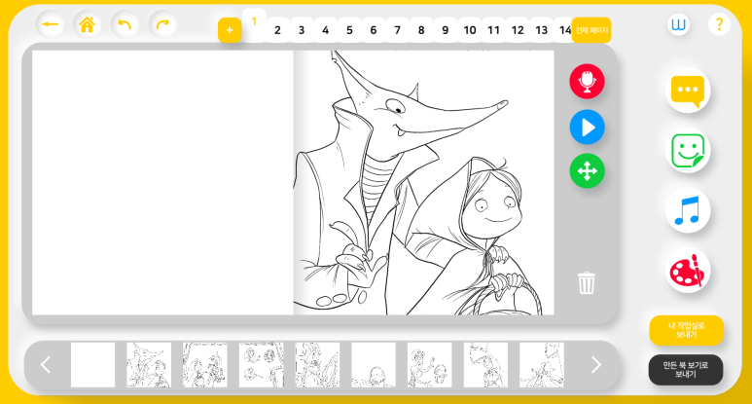Viewport: 752px width, 404px height.
Task: Undo the last action
Action: pyautogui.click(x=125, y=24)
